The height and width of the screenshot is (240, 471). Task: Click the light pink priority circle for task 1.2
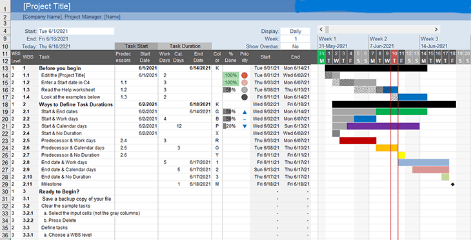245,83
